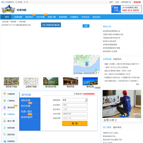
Task: Click the 商家免费入驻 merchant link
Action: [126, 2]
